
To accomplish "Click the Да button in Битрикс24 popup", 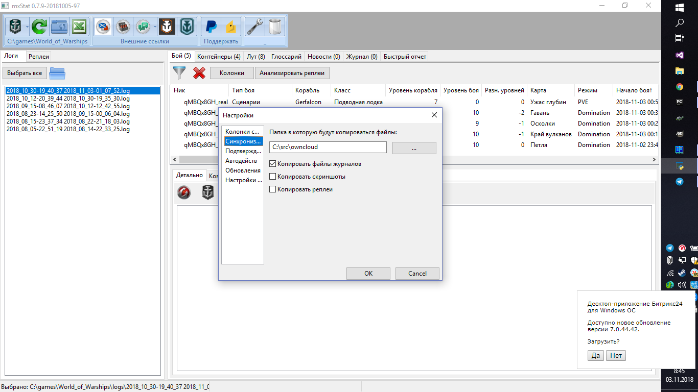I will click(x=596, y=356).
